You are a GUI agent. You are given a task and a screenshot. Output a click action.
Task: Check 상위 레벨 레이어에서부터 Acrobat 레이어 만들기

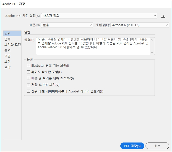tap(28, 91)
